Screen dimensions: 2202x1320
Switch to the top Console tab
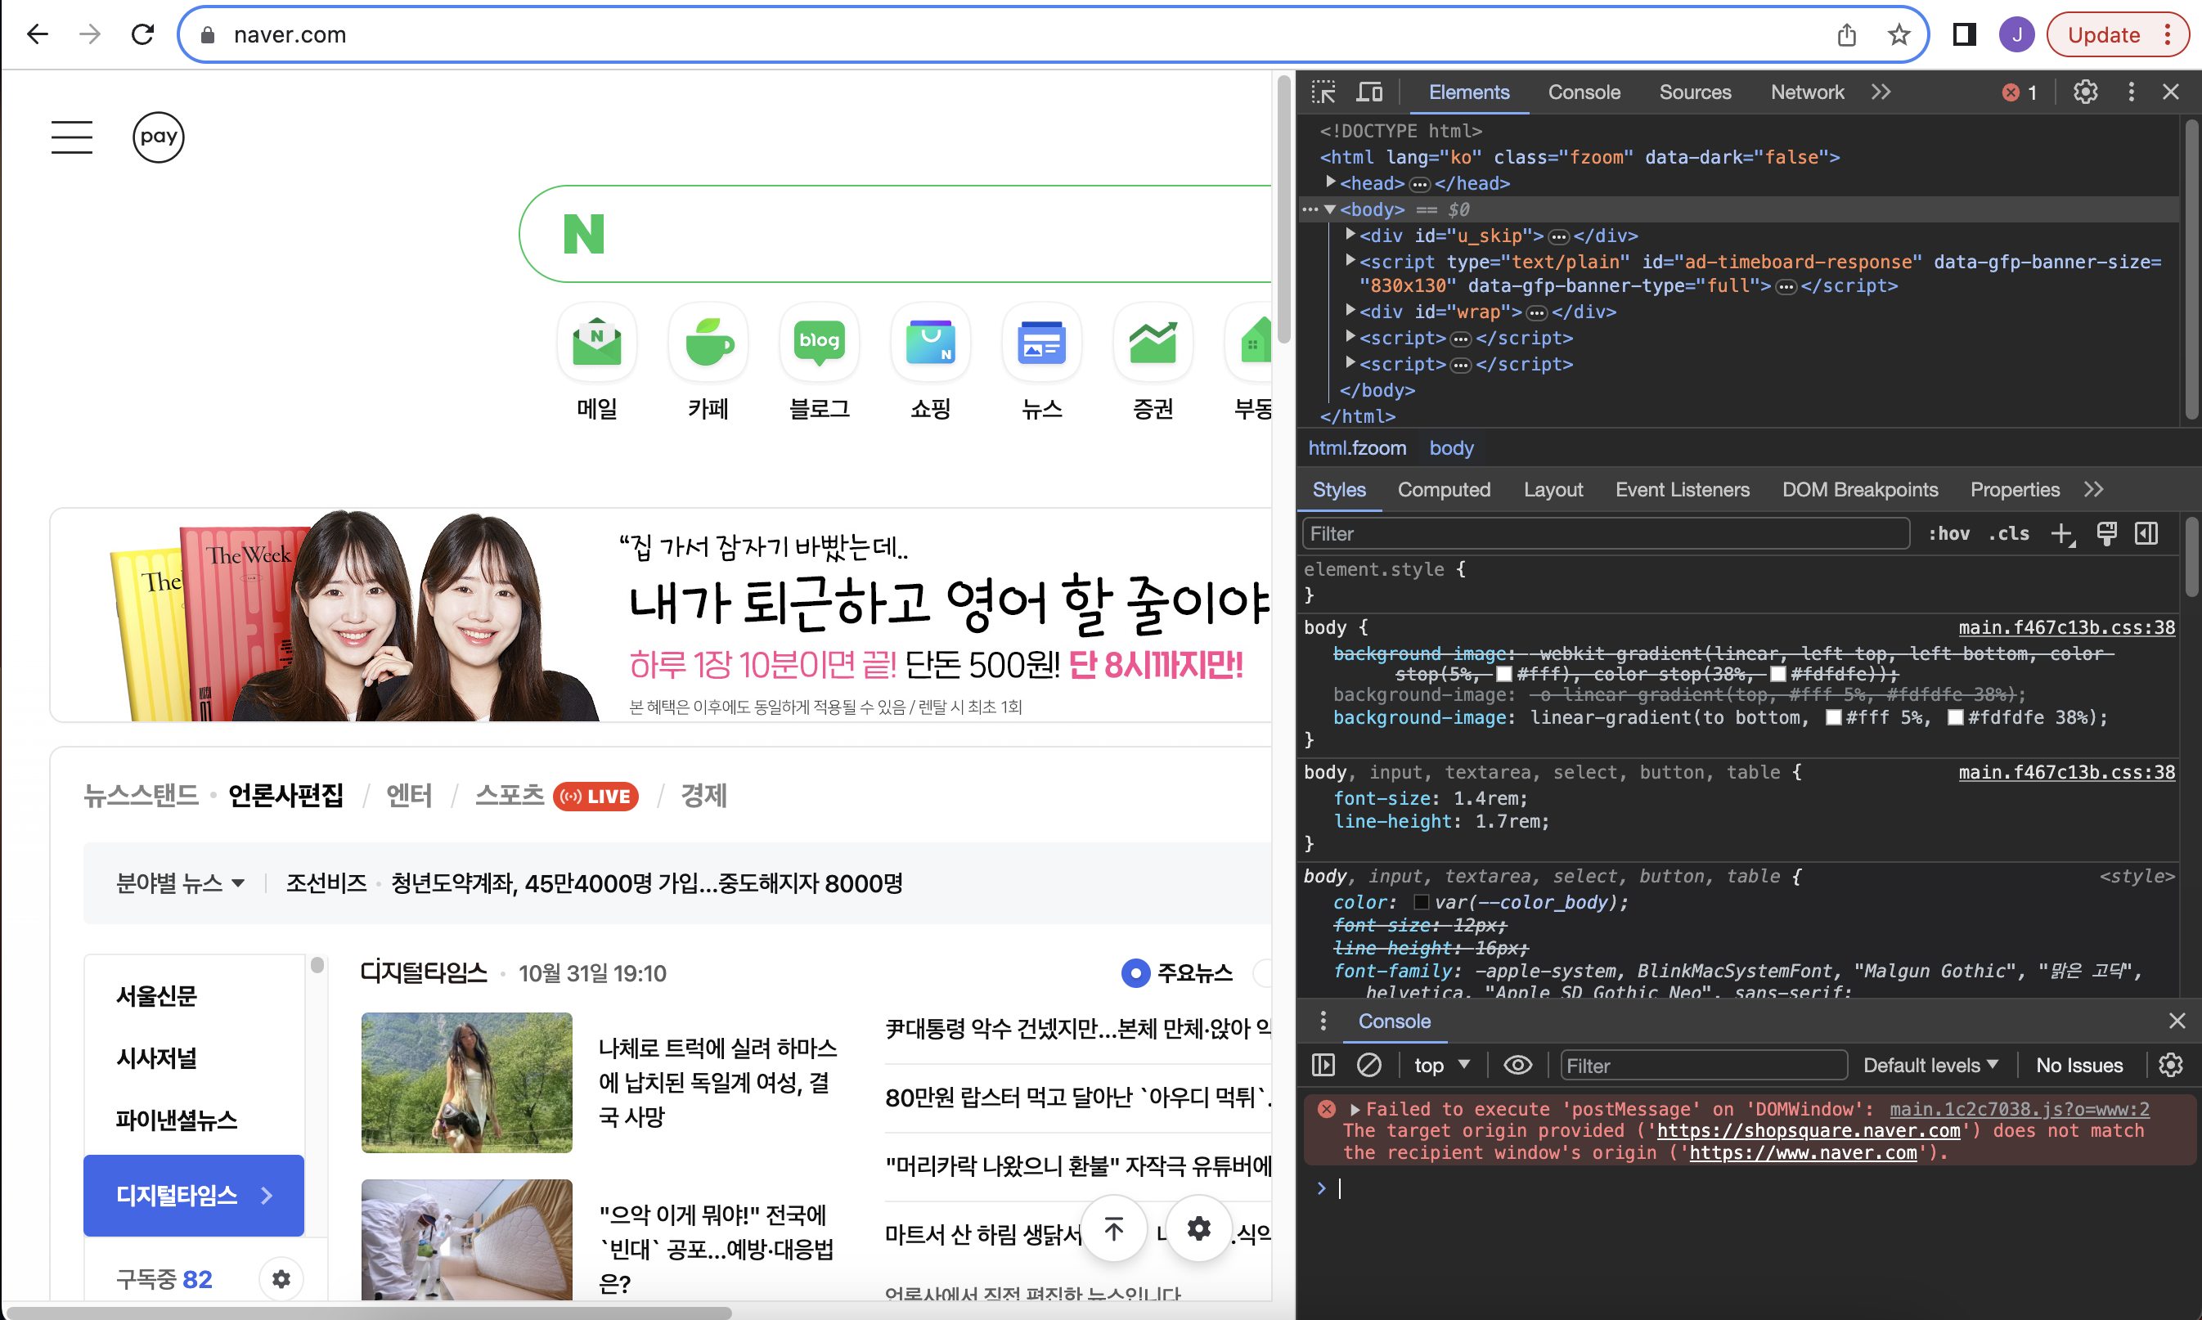(1584, 92)
